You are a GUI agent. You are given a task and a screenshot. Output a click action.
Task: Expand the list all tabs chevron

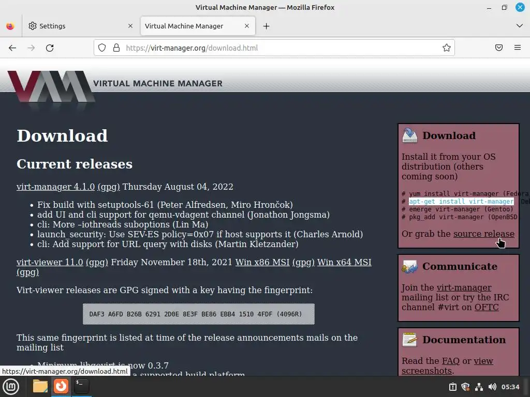pos(520,26)
